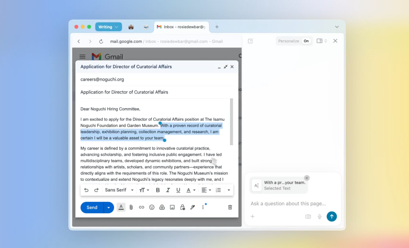409x248 pixels.
Task: Send the email
Action: point(92,207)
